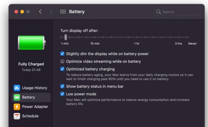Show all preferences grid icon
This screenshot has width=208, height=127.
[63, 12]
